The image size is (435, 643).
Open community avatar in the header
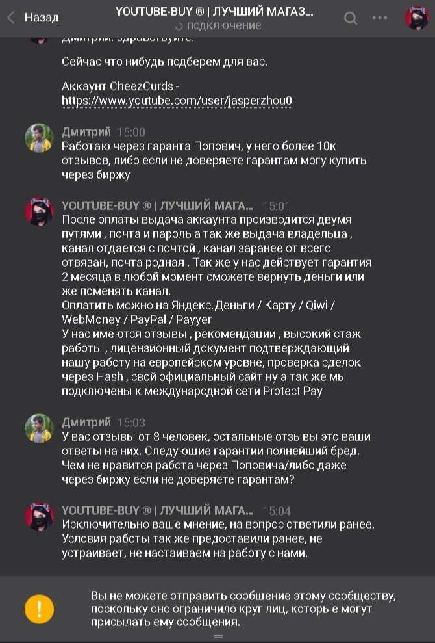[x=417, y=18]
